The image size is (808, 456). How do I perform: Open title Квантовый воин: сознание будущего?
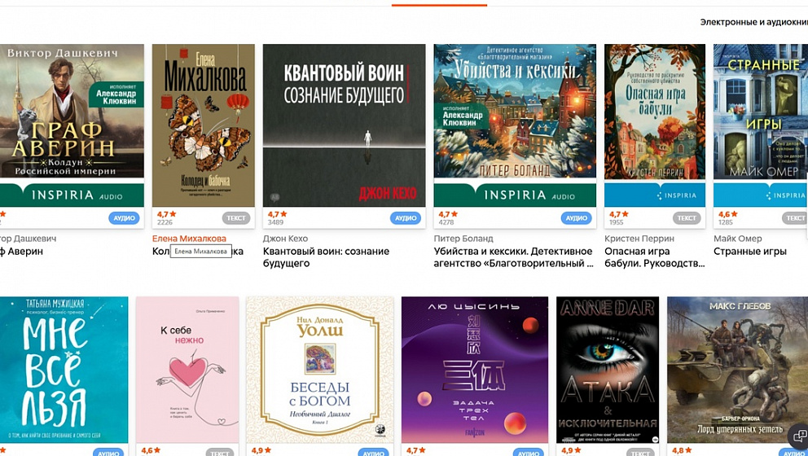(x=326, y=257)
